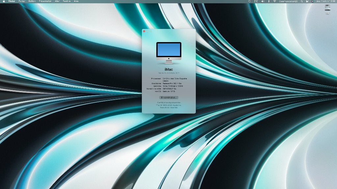Open the Apple menu
337x189 pixels.
[4, 1]
